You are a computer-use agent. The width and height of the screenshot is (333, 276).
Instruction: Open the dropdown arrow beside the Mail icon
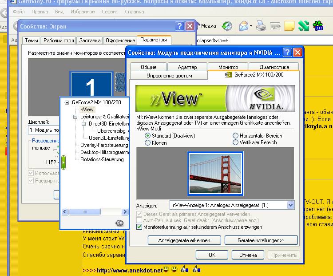(x=251, y=26)
